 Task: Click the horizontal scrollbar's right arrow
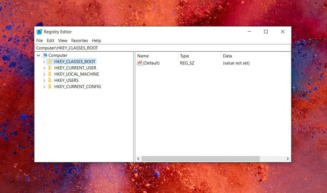288,159
